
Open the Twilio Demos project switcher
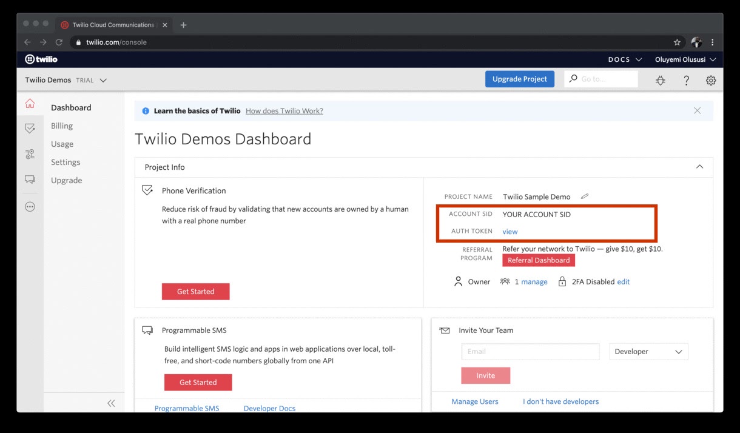click(66, 80)
